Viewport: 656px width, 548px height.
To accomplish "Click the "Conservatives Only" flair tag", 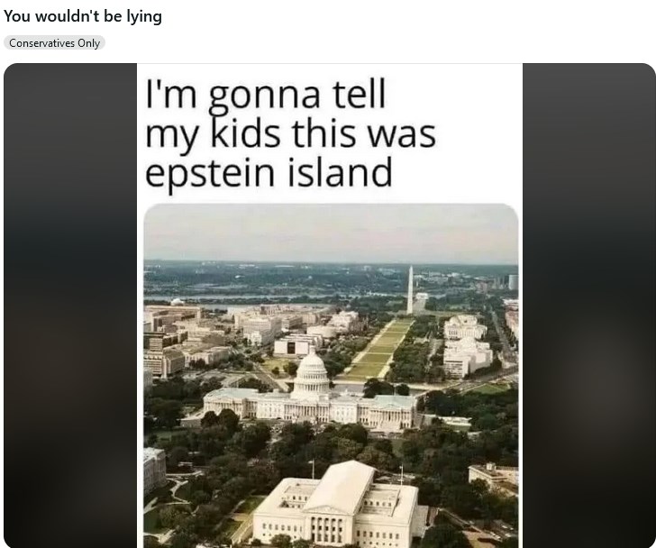I will (54, 43).
